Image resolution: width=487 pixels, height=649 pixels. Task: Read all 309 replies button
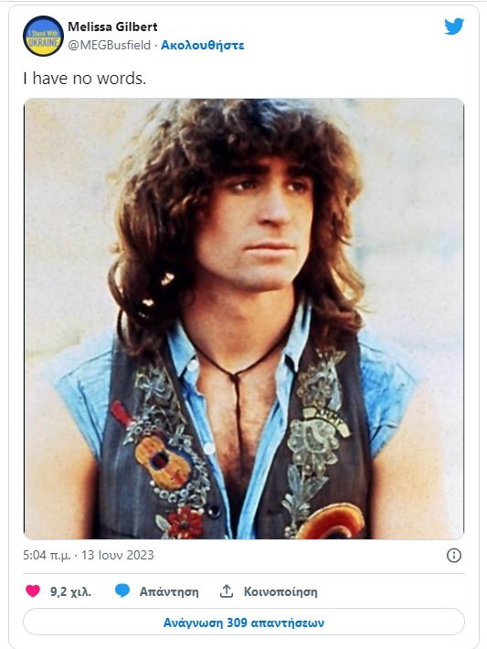coord(244,622)
